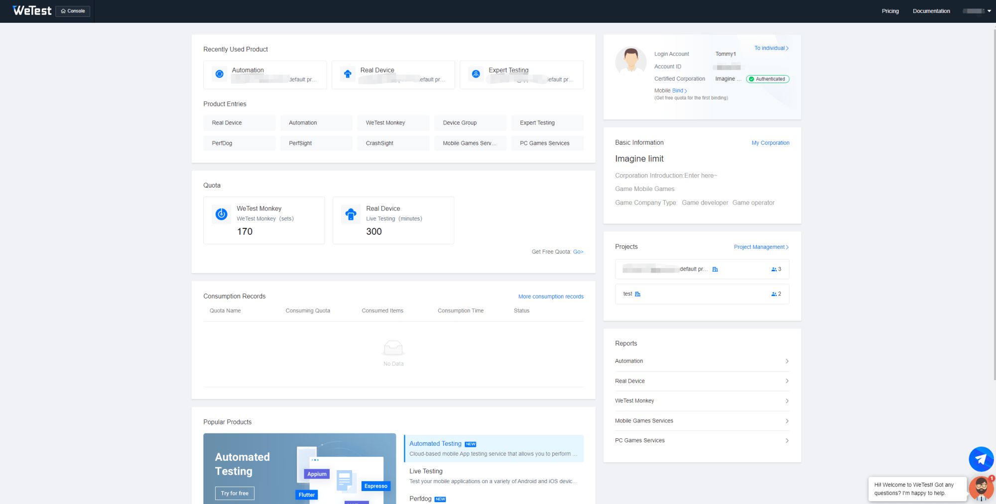Expand WeTest Monkey reports chevron
Screen dimensions: 996x504
(x=787, y=401)
